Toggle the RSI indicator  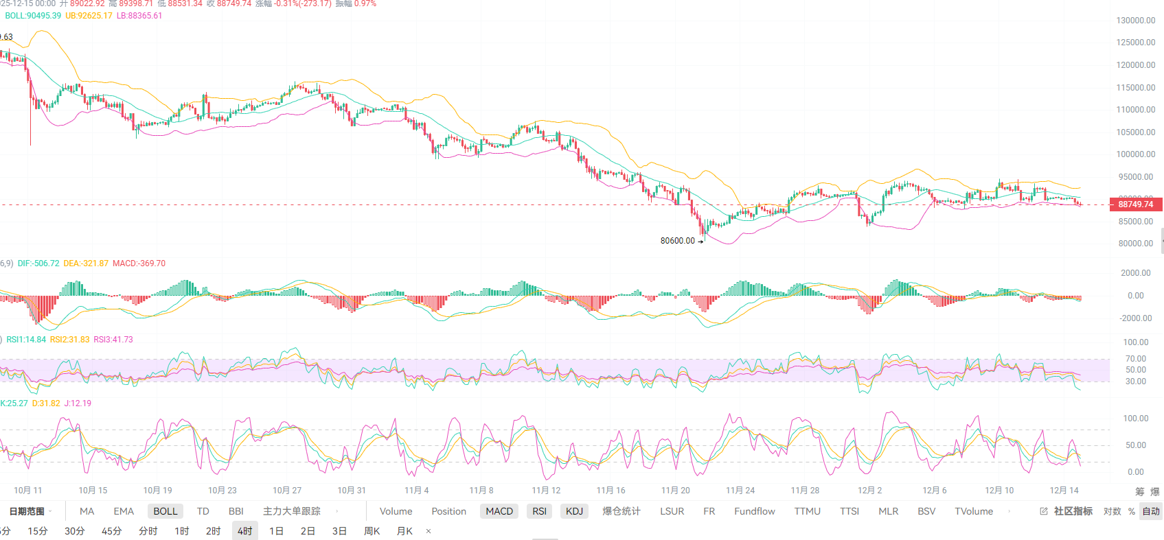[539, 511]
